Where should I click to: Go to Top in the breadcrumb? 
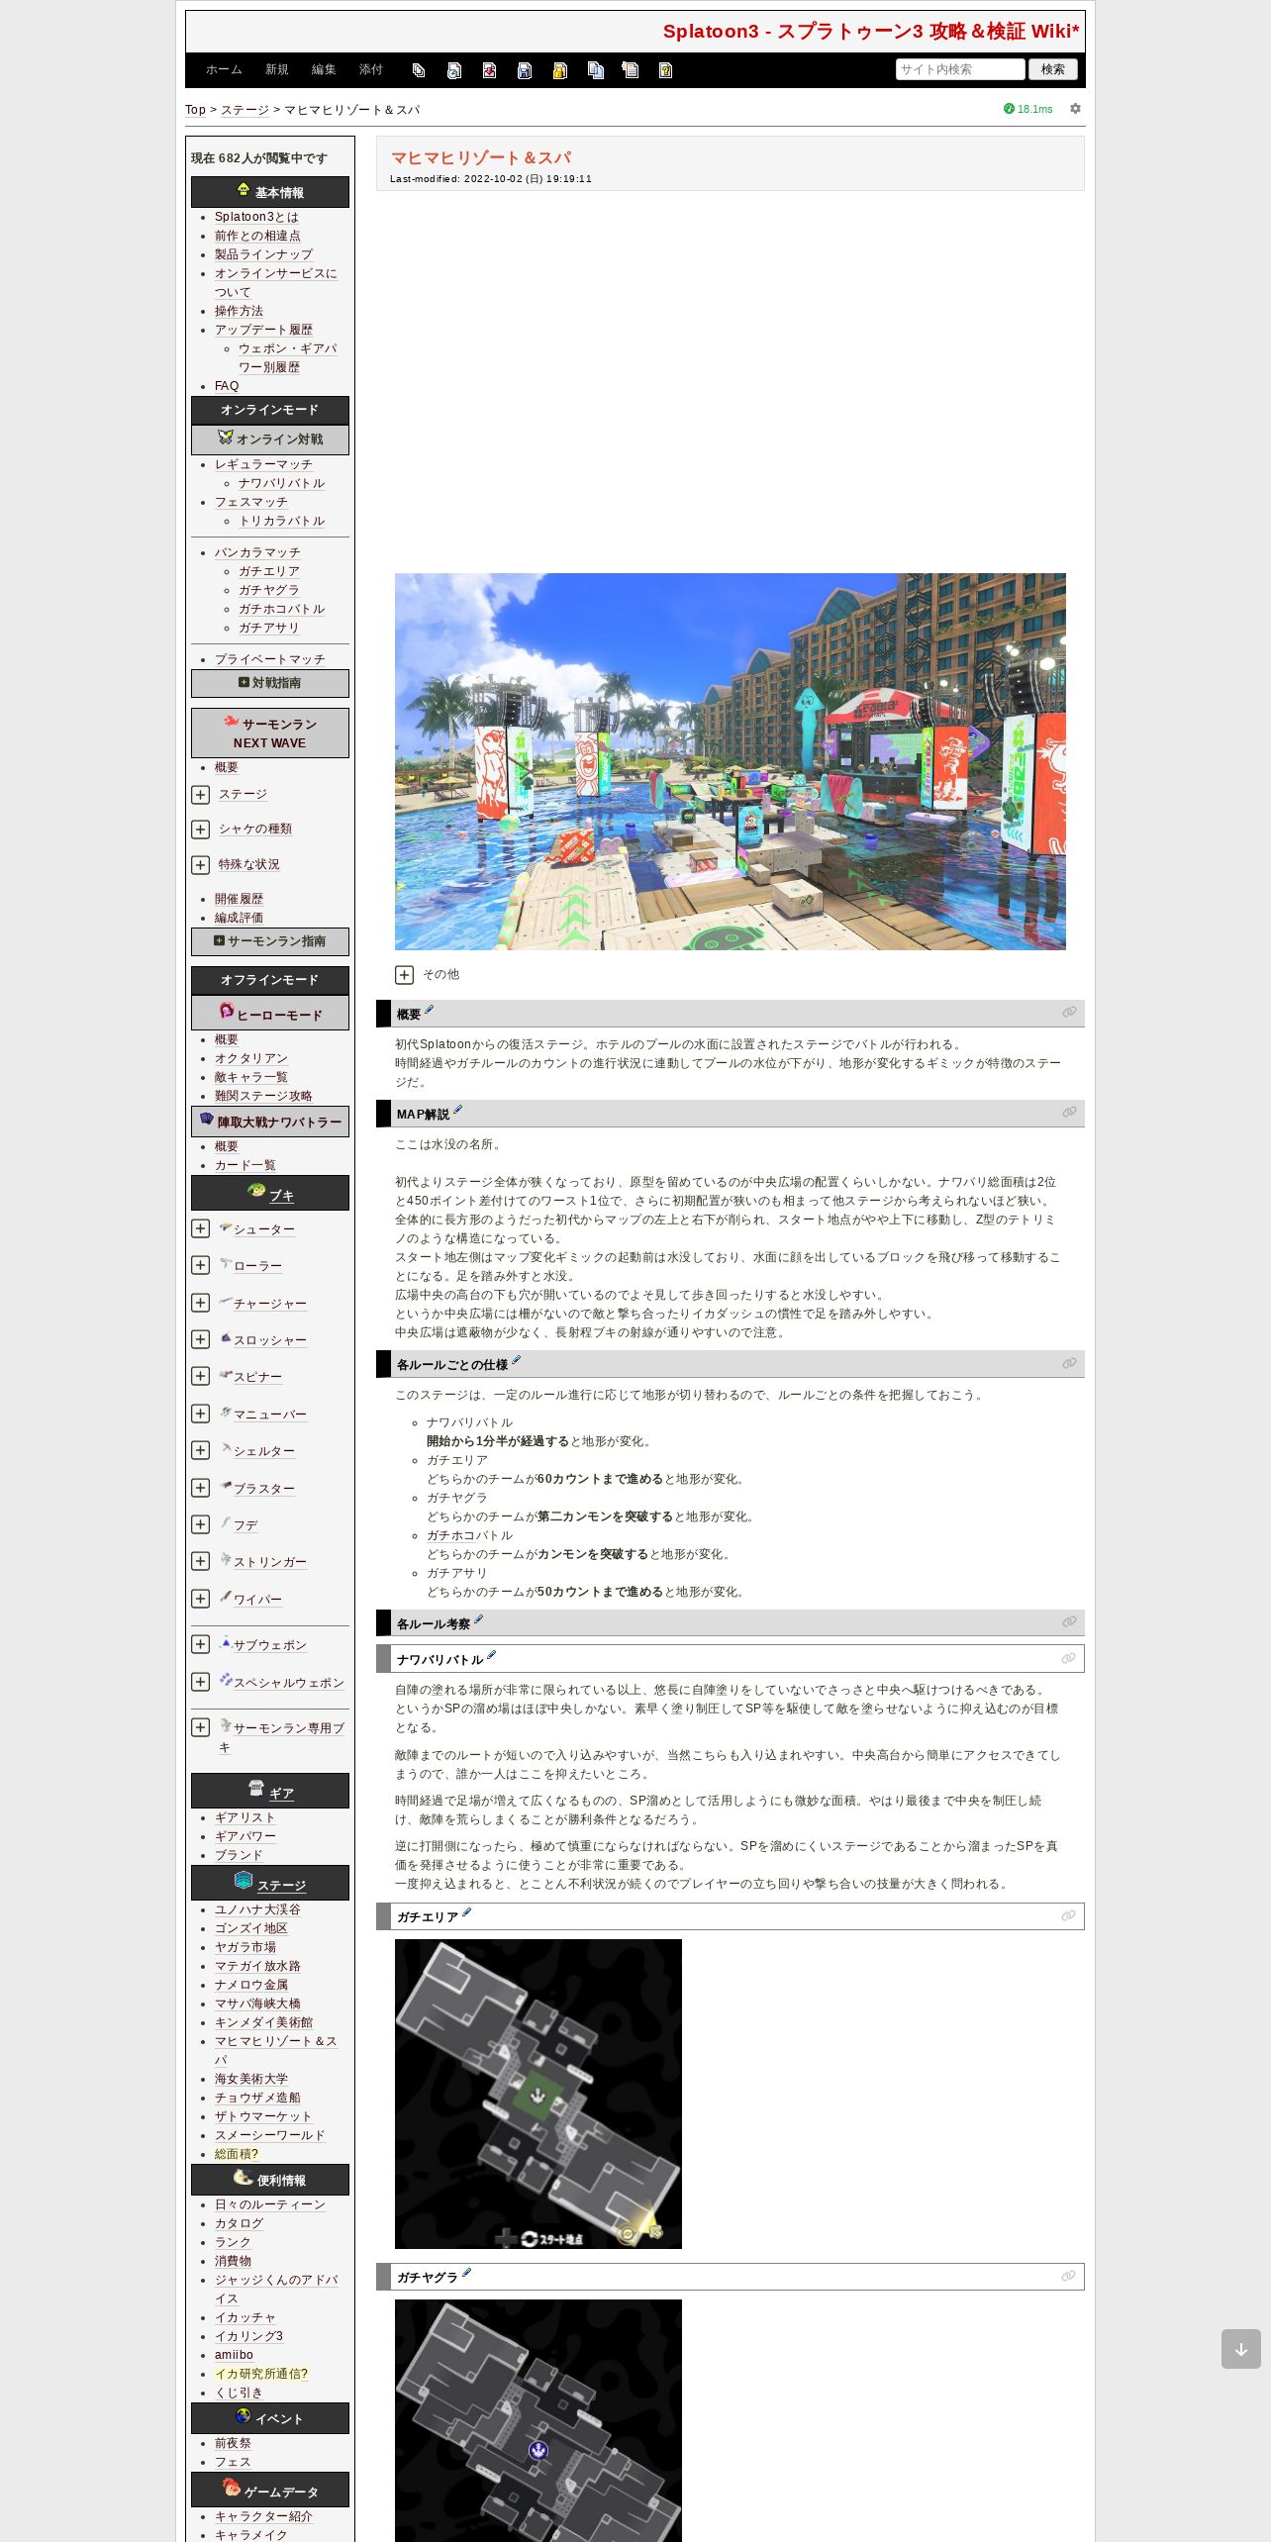tap(196, 110)
